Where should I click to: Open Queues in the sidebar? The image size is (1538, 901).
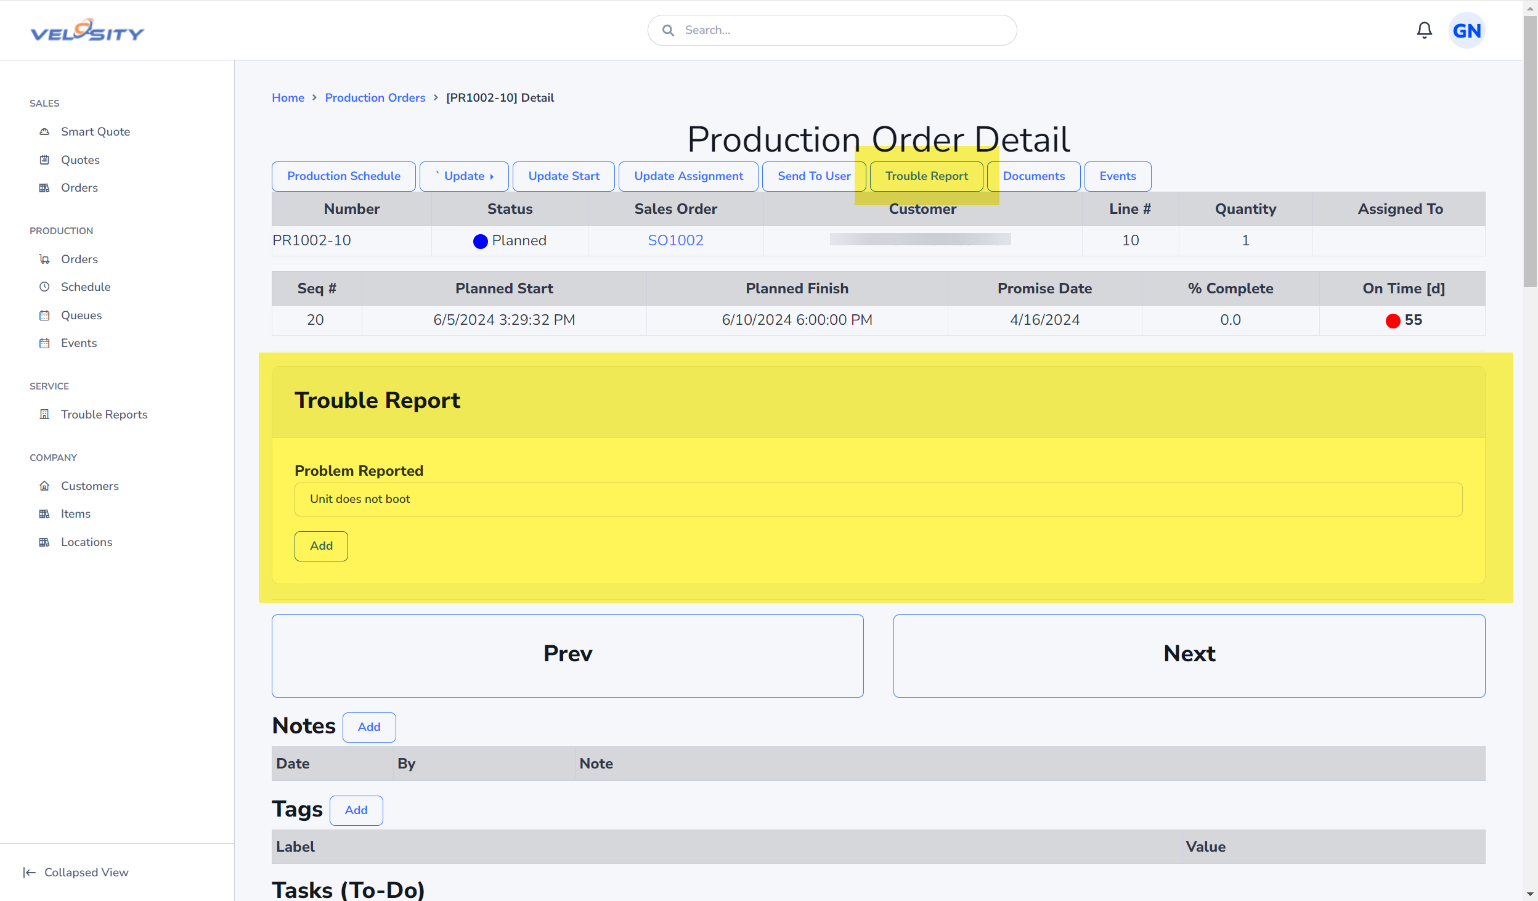click(x=81, y=316)
